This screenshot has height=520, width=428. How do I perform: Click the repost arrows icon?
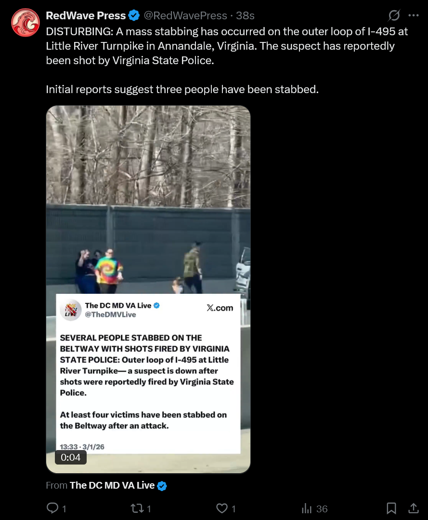pyautogui.click(x=137, y=508)
